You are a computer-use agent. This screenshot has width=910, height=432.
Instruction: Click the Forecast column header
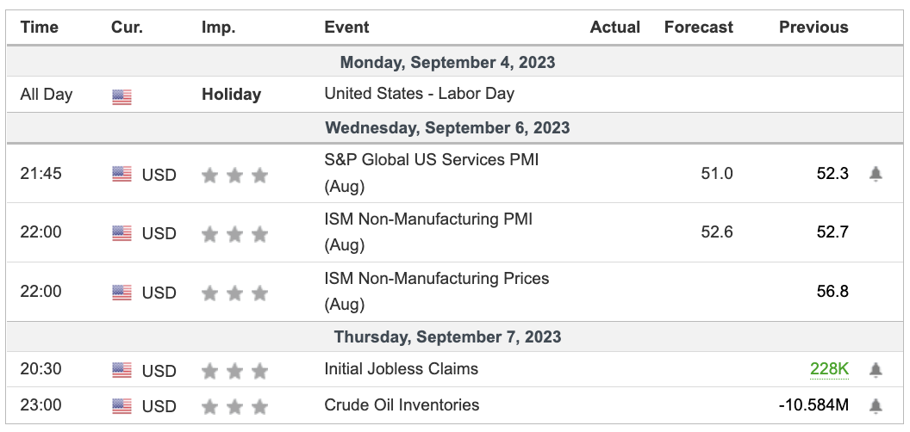pos(698,28)
